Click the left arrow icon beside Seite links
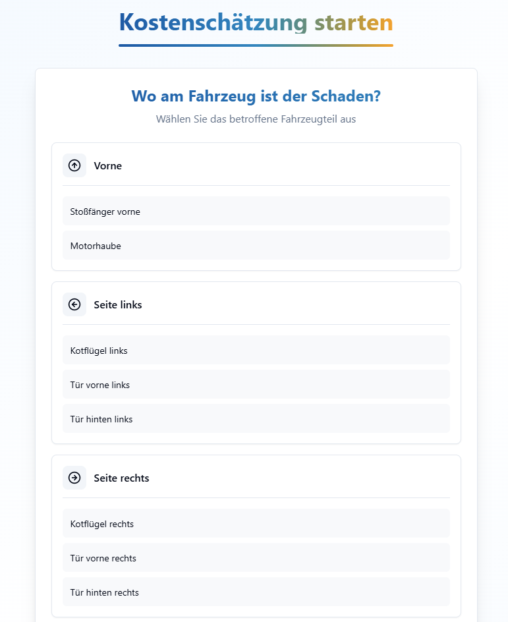The image size is (508, 622). [x=74, y=304]
